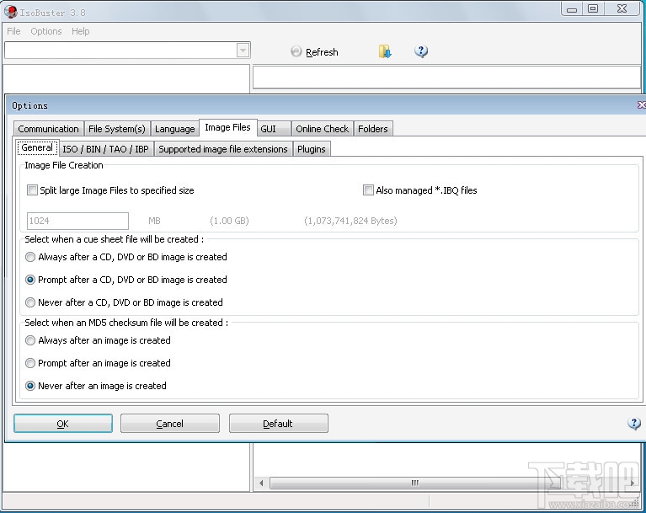Select Always after an image is created
Screen dimensions: 646x513
(30, 340)
